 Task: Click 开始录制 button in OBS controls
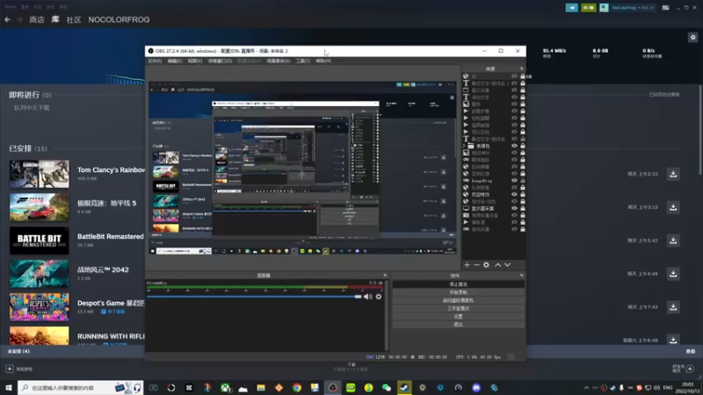(458, 292)
